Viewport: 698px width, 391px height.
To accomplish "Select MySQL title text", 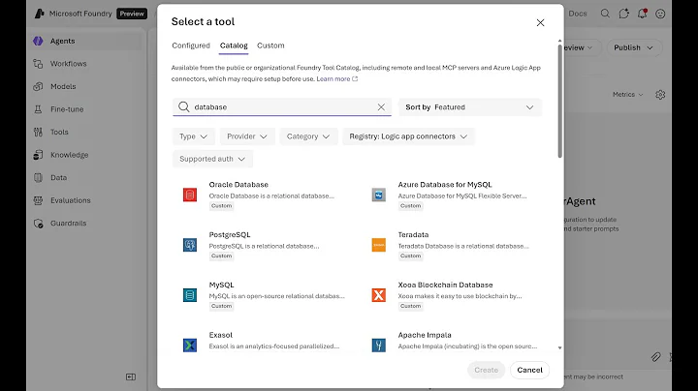I will click(x=221, y=285).
